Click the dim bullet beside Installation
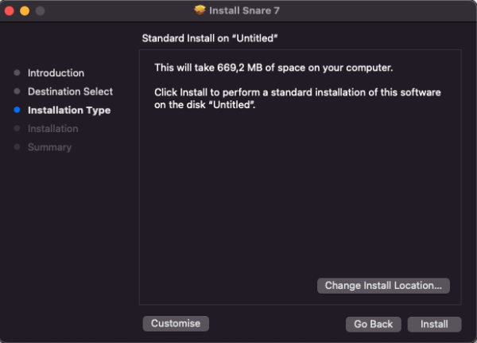This screenshot has width=477, height=343. tap(17, 128)
